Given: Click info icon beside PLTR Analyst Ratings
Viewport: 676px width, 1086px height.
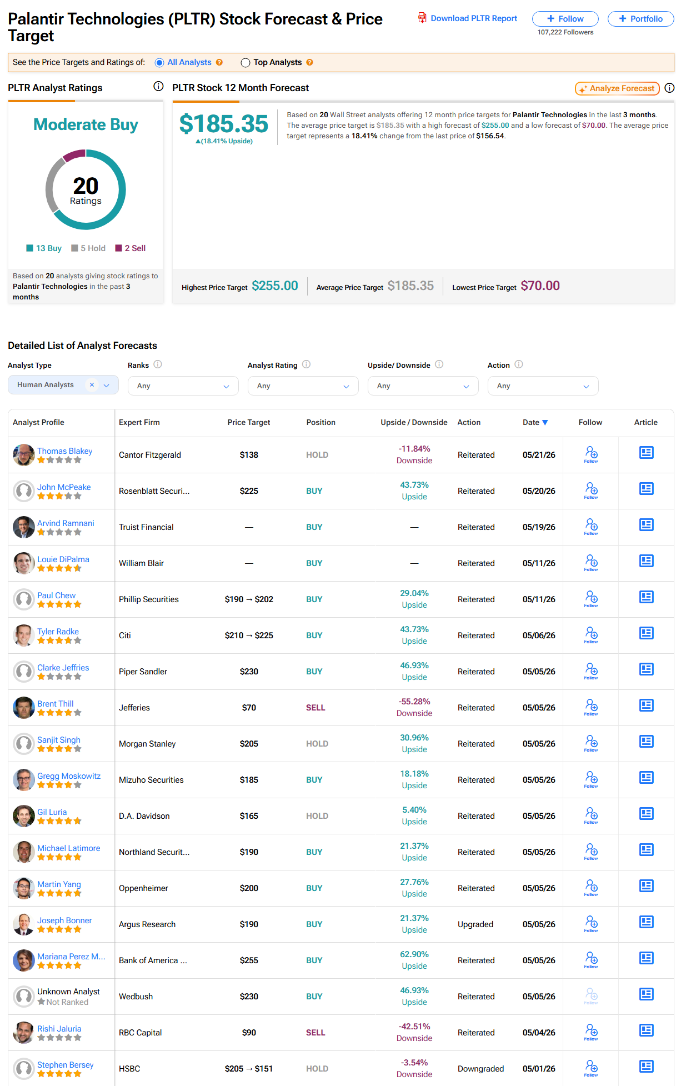Looking at the screenshot, I should tap(158, 86).
